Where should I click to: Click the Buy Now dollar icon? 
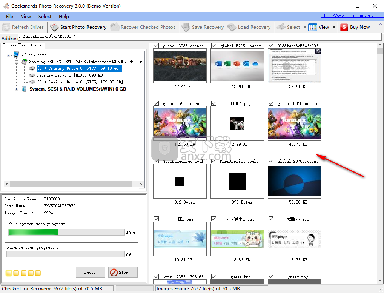(344, 27)
